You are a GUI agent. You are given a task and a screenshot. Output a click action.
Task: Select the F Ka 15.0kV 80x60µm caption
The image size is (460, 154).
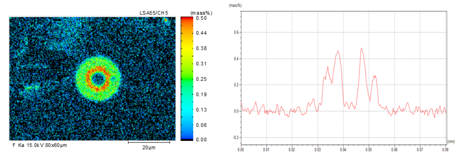point(40,145)
